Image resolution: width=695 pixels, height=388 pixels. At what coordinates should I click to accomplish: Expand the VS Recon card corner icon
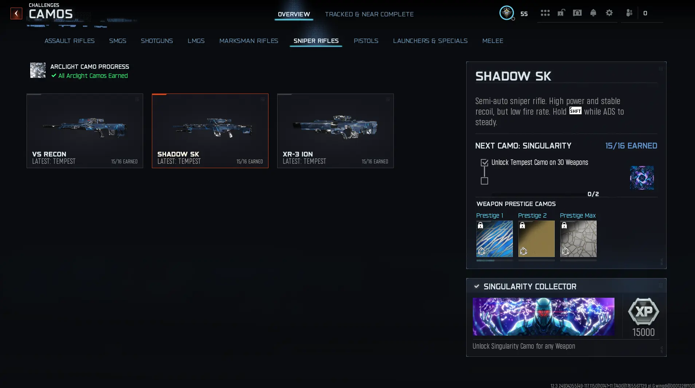[x=137, y=99]
